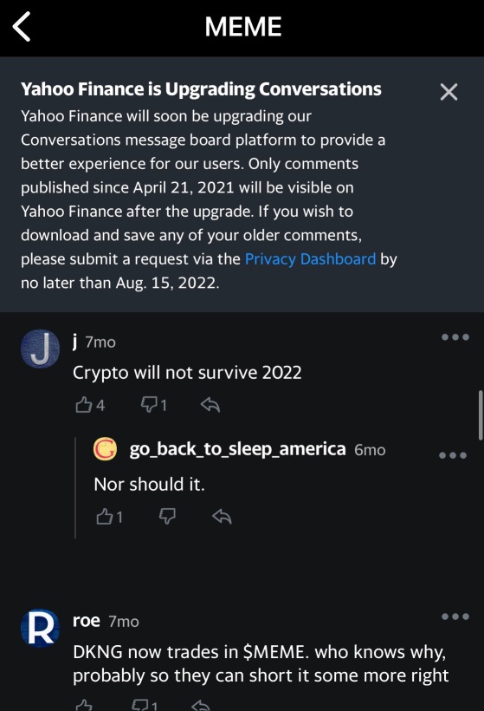The width and height of the screenshot is (484, 711).
Task: Click the vertical scrollbar handle
Action: coord(480,415)
